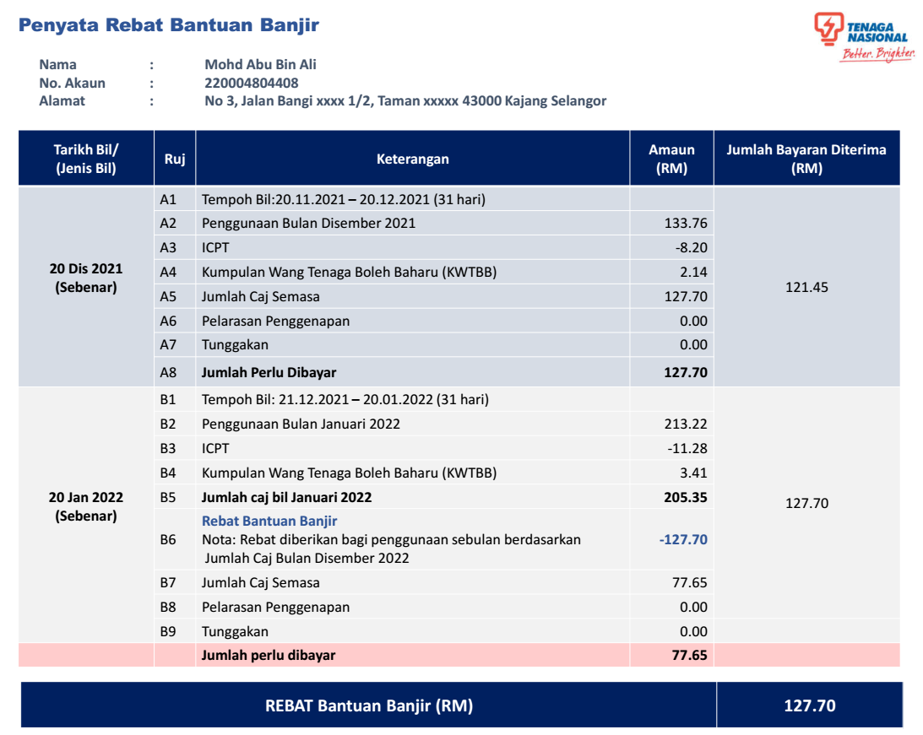This screenshot has height=735, width=923.
Task: Click the 121.45 payment received amount
Action: click(806, 287)
